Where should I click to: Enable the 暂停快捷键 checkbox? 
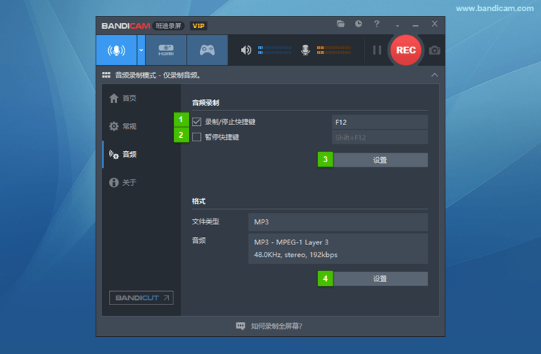pyautogui.click(x=196, y=137)
